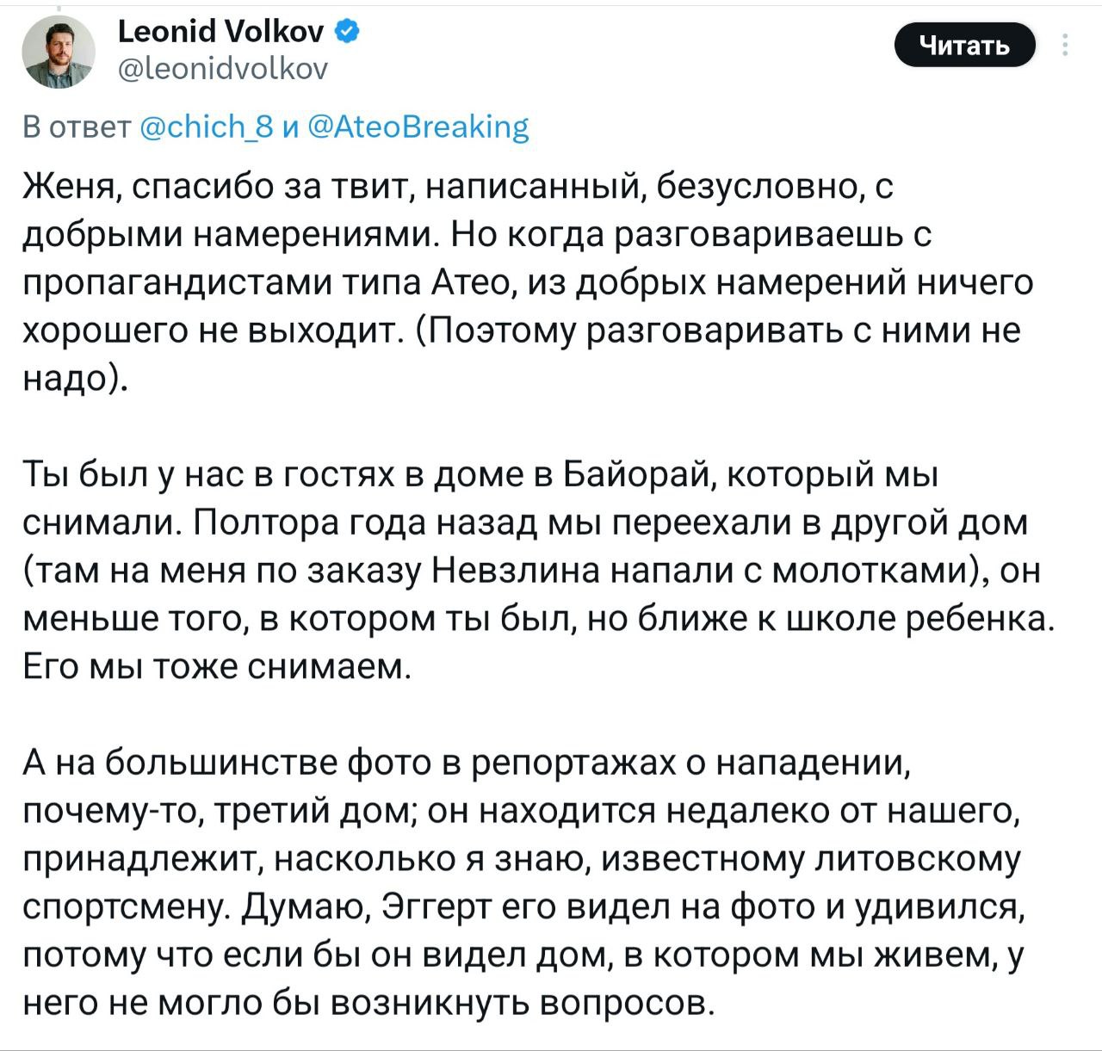1102x1051 pixels.
Task: Click the "В ответ" reply label
Action: (76, 127)
